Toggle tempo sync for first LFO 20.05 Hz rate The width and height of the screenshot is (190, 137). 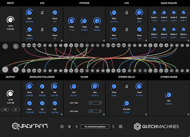coord(42,13)
